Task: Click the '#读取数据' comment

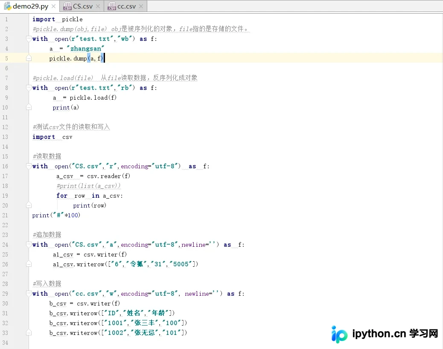Action: [47, 156]
